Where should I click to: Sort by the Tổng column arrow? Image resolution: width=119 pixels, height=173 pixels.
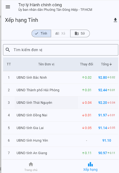coord(111,64)
